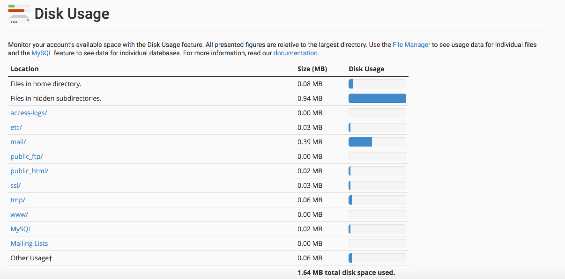Click the Other Usage disk usage bar
The height and width of the screenshot is (279, 565).
tap(377, 258)
